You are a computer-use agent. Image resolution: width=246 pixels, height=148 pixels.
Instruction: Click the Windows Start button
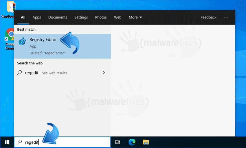click(x=7, y=142)
